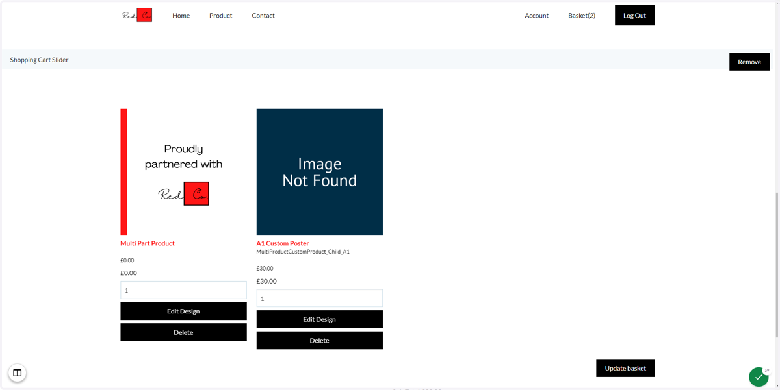780x390 pixels.
Task: Remove the Shopping Cart Slider
Action: (x=749, y=62)
